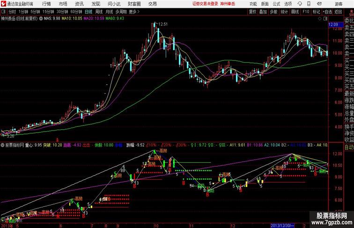Click the 复权 toolbar button
354x228 pixels.
click(252, 12)
